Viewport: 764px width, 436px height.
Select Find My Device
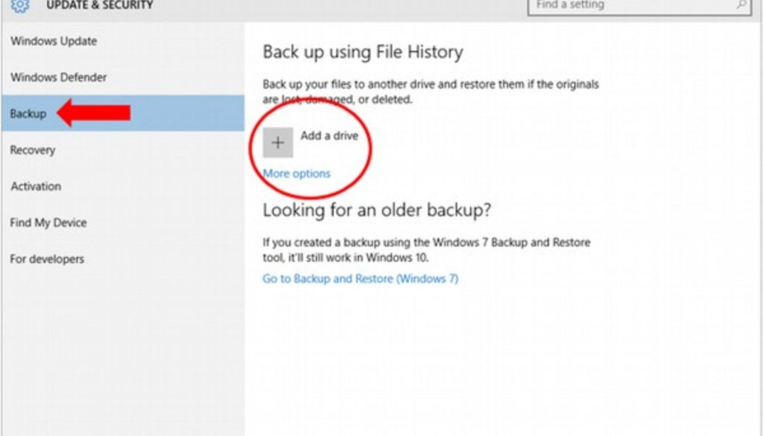click(x=48, y=222)
